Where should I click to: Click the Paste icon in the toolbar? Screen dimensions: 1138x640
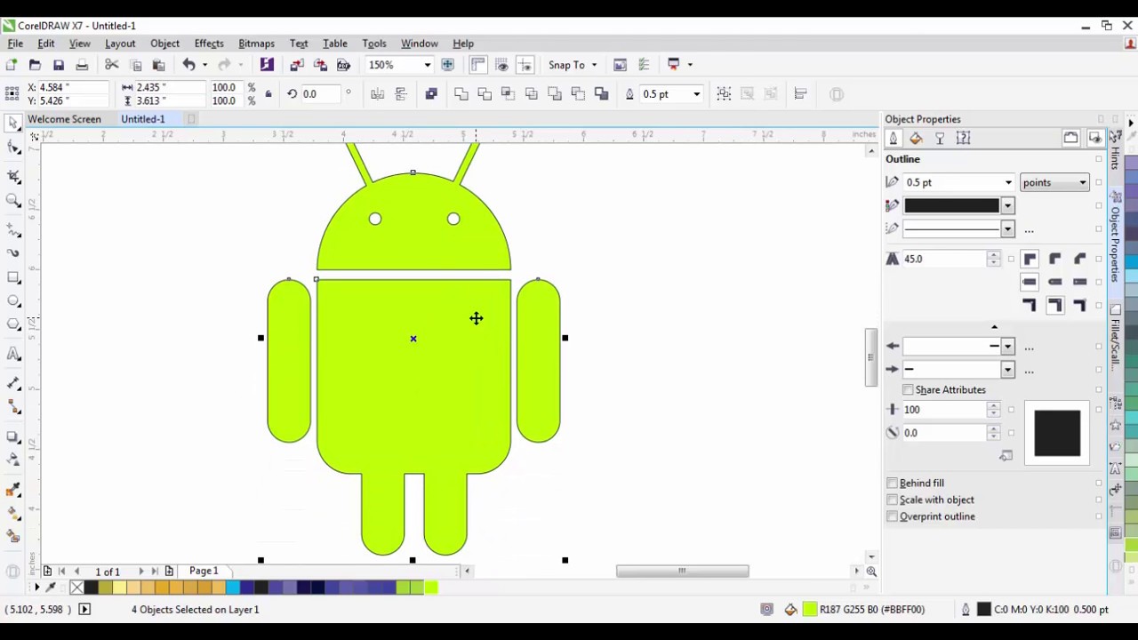coord(159,65)
